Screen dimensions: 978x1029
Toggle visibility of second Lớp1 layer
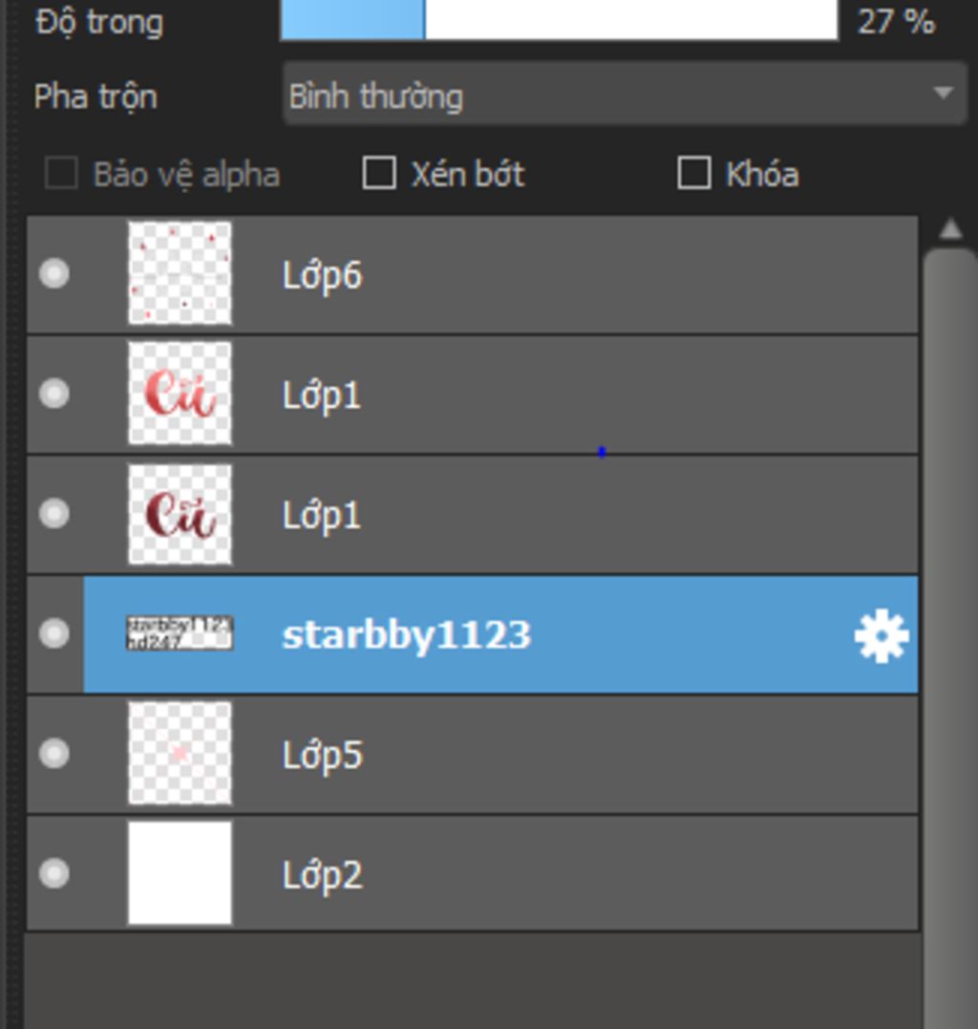pos(53,514)
